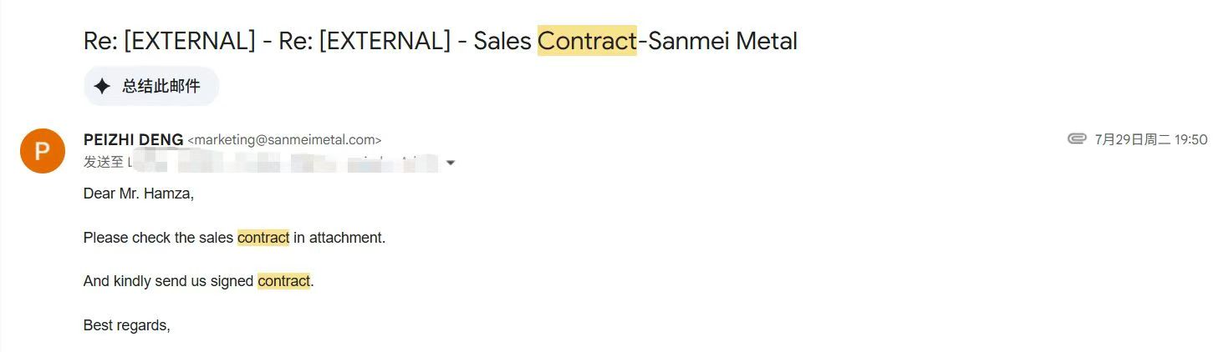Click the "Dear Mr. Hamza," greeting
The height and width of the screenshot is (352, 1229).
click(138, 194)
